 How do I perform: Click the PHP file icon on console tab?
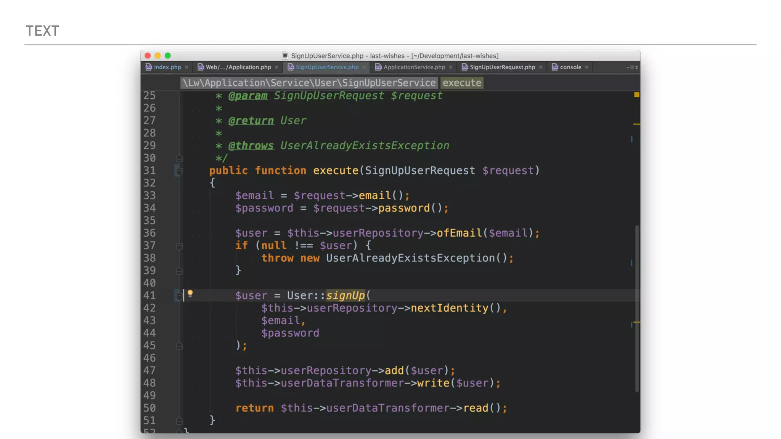click(x=555, y=67)
